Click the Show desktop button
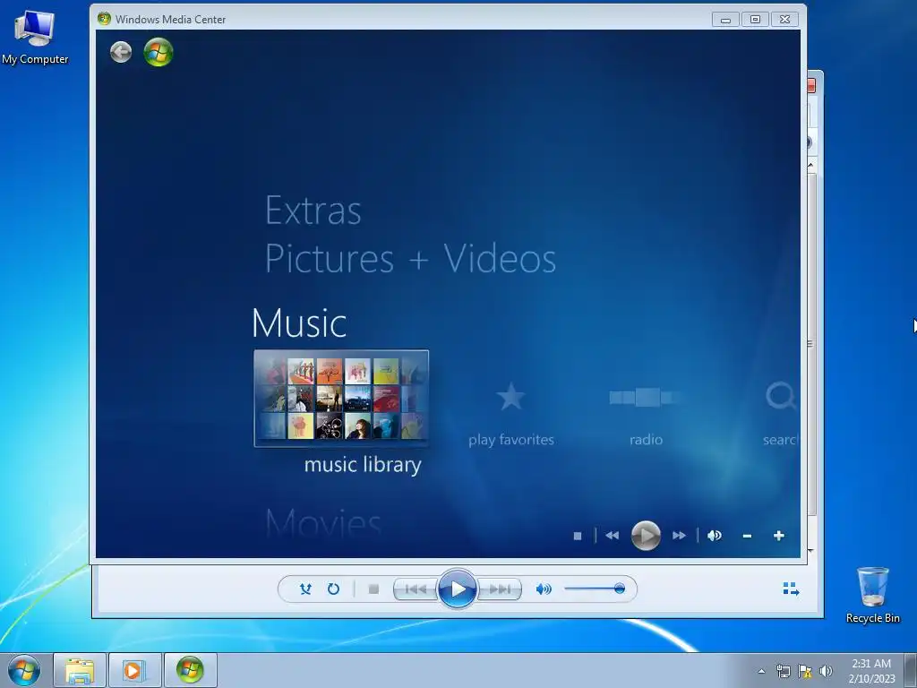The height and width of the screenshot is (688, 917). point(911,670)
